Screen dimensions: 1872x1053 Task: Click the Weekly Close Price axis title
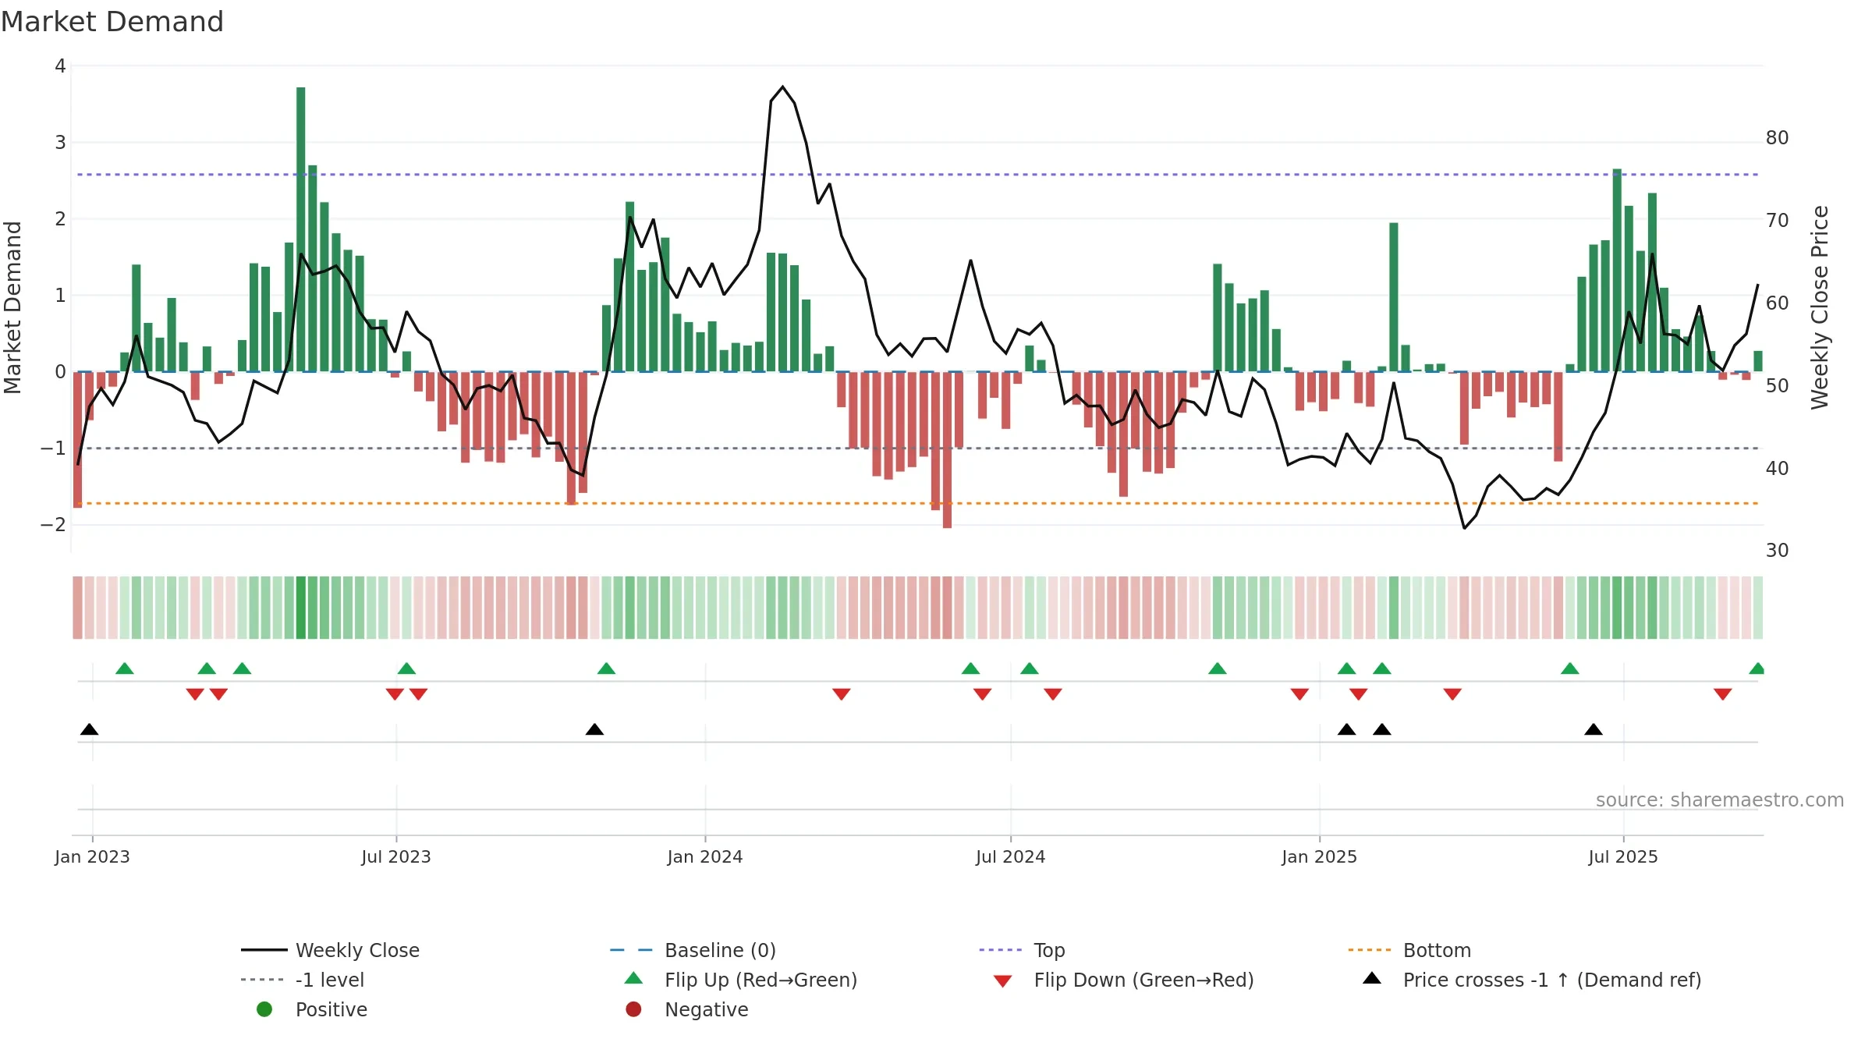click(x=1820, y=307)
